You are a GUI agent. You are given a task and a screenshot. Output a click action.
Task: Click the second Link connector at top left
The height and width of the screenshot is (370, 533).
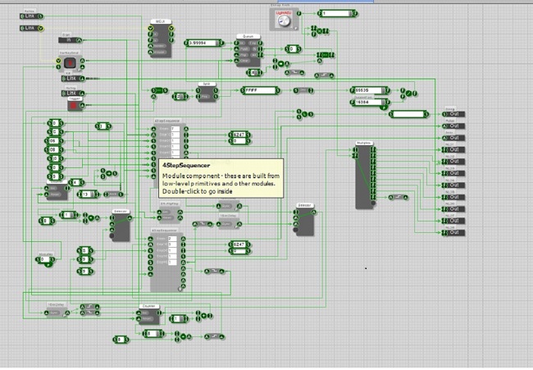[29, 28]
